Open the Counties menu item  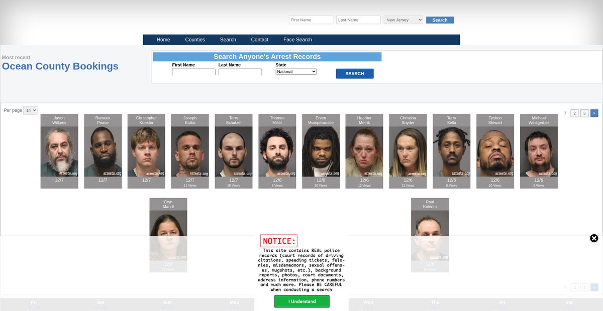[x=195, y=40]
